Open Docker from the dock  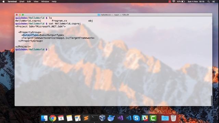(111, 118)
